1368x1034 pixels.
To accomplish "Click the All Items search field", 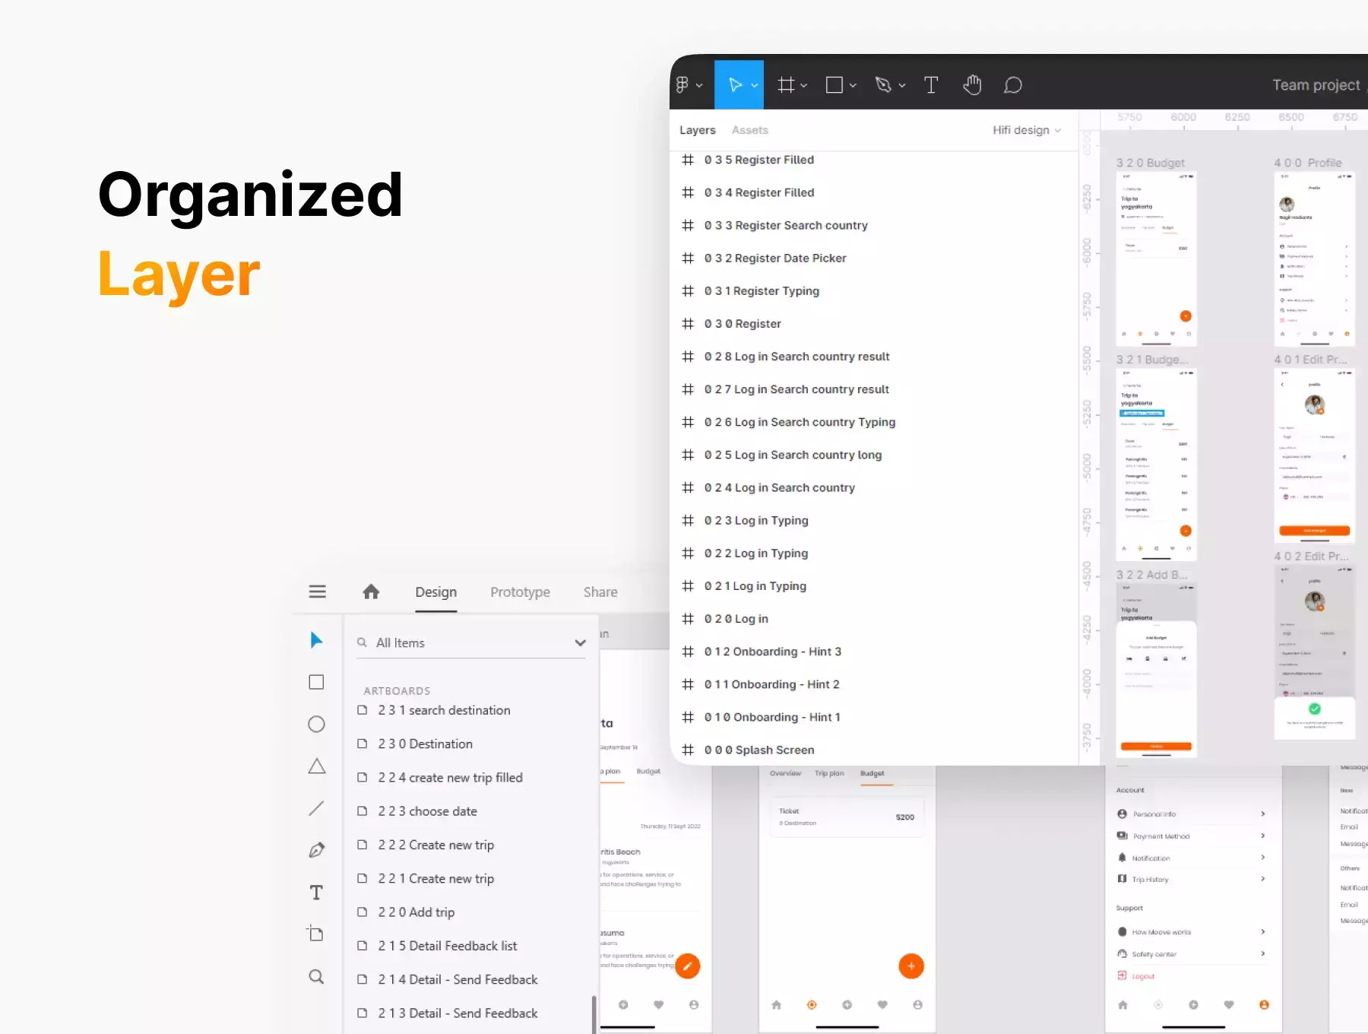I will 471,642.
